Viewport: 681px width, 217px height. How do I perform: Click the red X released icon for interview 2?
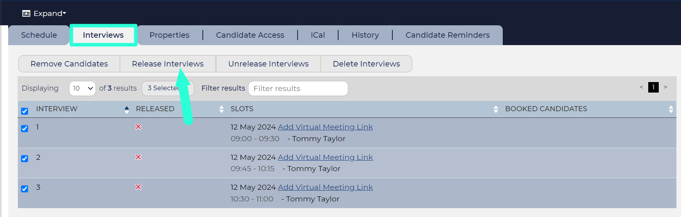click(x=138, y=157)
